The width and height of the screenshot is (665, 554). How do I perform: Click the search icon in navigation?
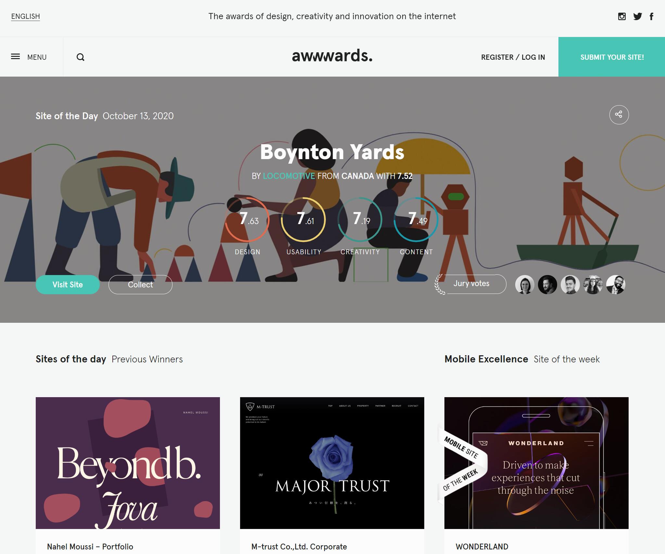[81, 57]
